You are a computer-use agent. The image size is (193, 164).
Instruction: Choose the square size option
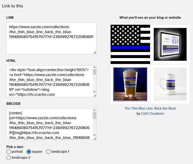[29, 151]
